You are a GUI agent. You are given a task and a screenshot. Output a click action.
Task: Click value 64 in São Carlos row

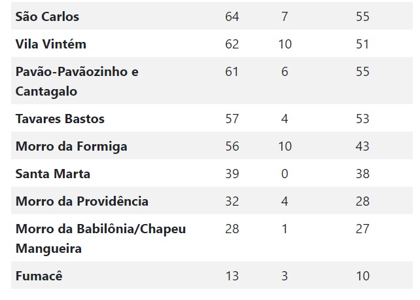coord(232,16)
